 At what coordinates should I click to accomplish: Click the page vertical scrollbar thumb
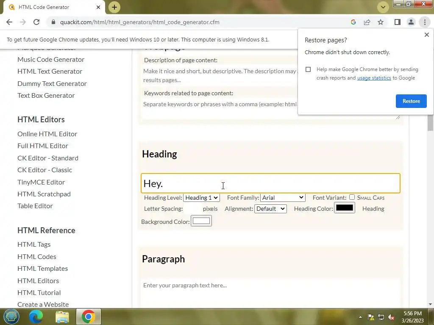(x=430, y=122)
